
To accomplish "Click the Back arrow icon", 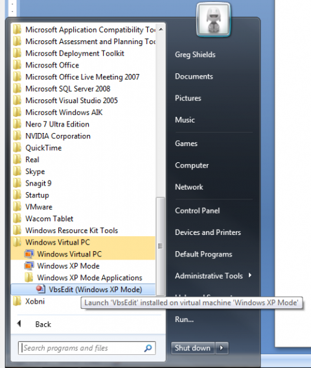I will (19, 324).
